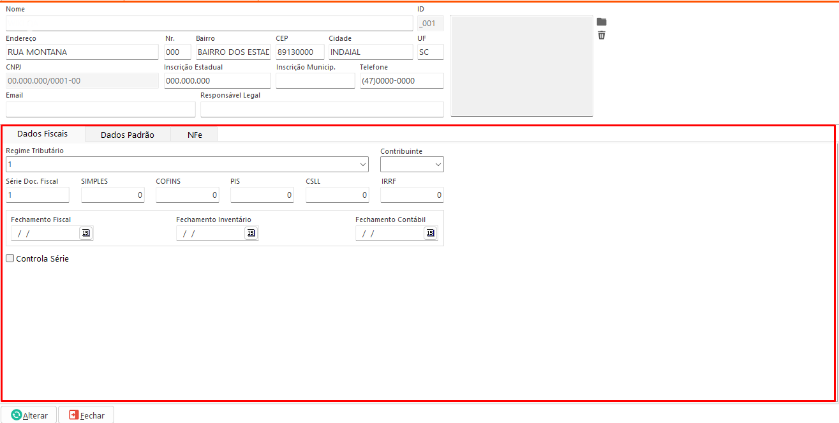Click the Telefone input field
Image resolution: width=839 pixels, height=423 pixels.
[x=401, y=81]
